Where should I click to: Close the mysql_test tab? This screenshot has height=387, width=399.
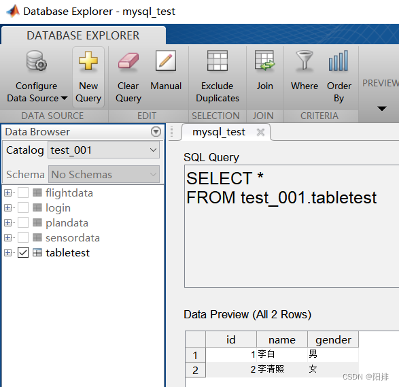click(260, 132)
